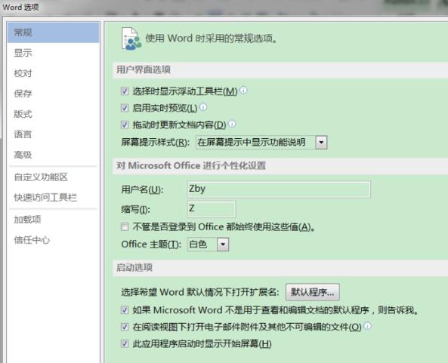Click info icon beside 选择时显示浮动工具栏
This screenshot has width=448, height=363.
(243, 91)
